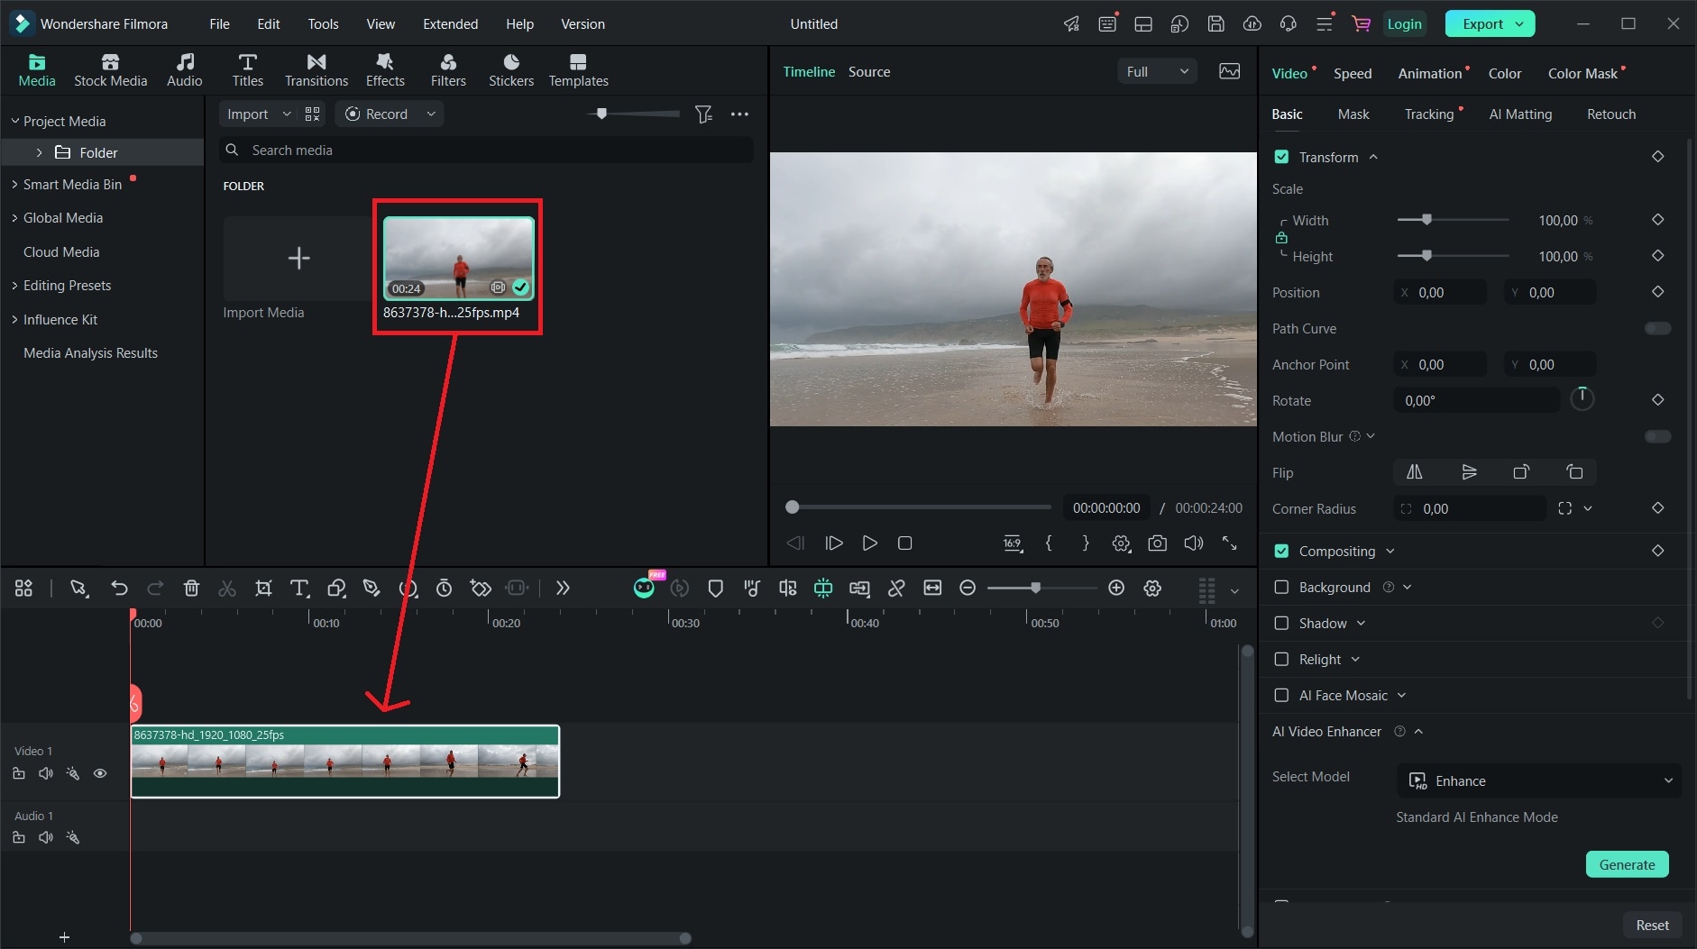
Task: Click the Generate button
Action: pos(1627,864)
